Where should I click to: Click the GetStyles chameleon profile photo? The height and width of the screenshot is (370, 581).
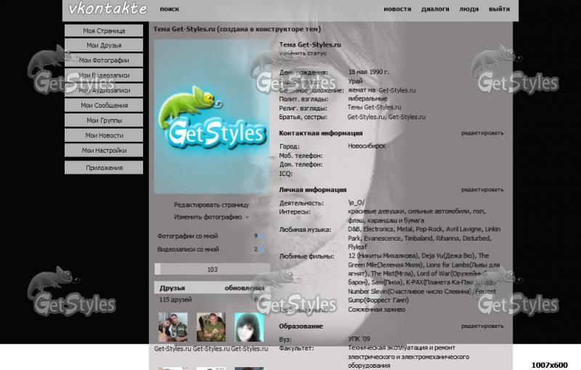click(x=212, y=117)
